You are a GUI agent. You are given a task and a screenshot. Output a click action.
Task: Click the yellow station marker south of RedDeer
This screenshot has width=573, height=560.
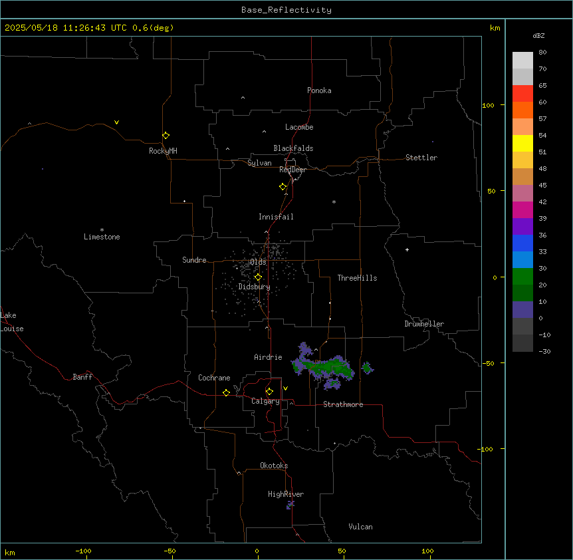[283, 187]
